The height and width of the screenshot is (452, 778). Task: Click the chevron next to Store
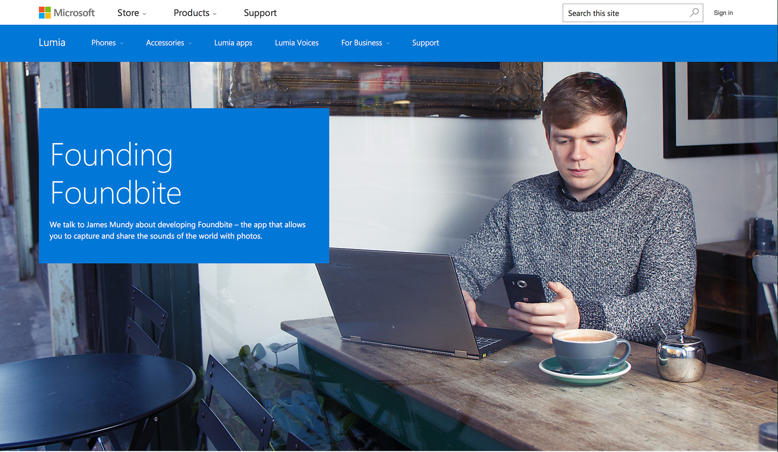pyautogui.click(x=144, y=14)
